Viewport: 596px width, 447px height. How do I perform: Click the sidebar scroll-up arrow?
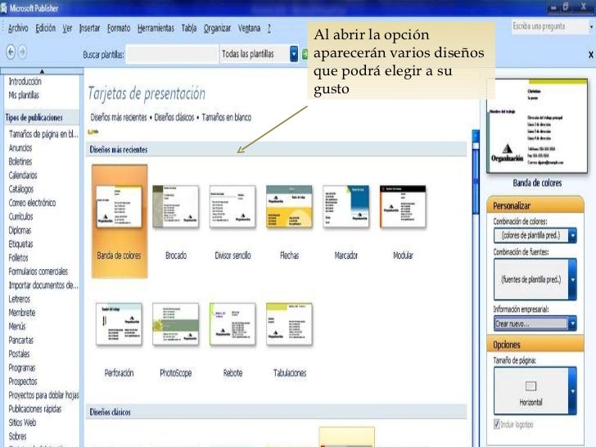[42, 71]
